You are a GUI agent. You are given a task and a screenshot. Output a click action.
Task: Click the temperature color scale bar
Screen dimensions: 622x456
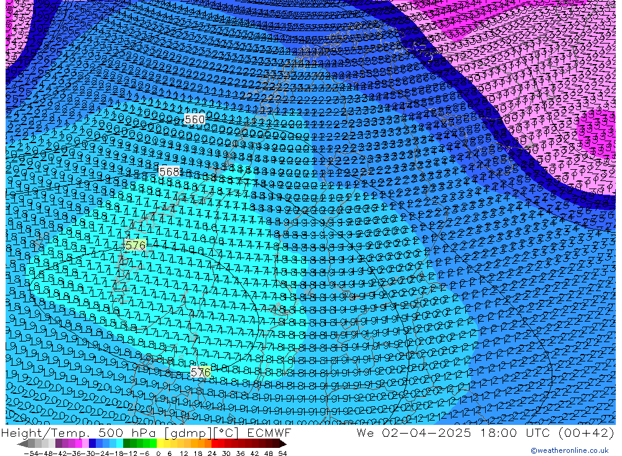pyautogui.click(x=152, y=444)
